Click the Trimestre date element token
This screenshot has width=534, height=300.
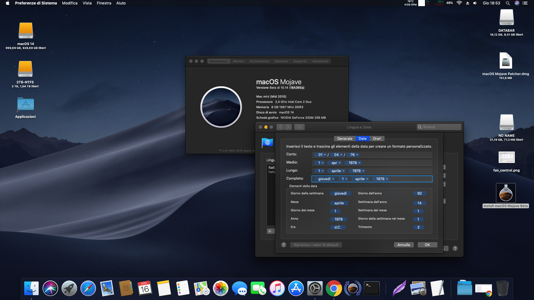(x=418, y=227)
